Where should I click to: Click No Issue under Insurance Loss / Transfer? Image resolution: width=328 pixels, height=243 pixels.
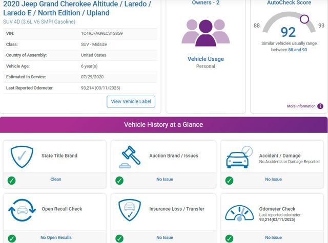click(x=165, y=237)
